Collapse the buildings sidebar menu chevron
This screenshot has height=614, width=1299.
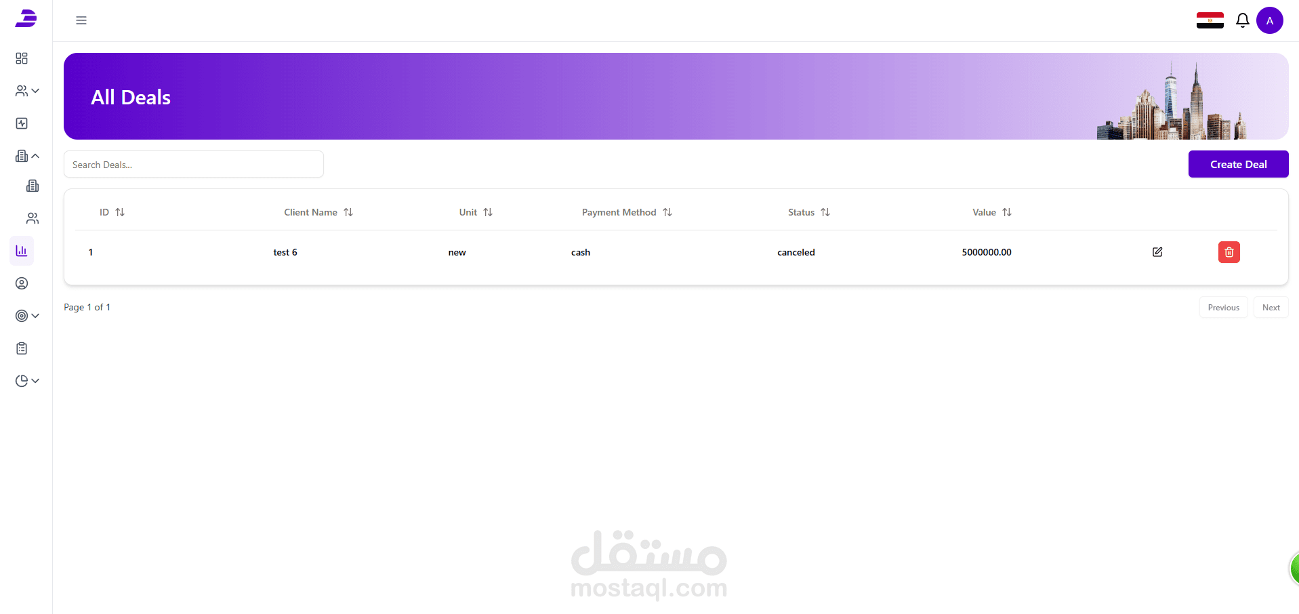[x=35, y=156]
